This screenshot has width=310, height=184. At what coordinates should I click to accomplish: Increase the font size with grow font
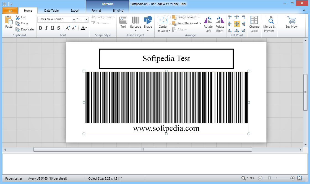coord(68,28)
